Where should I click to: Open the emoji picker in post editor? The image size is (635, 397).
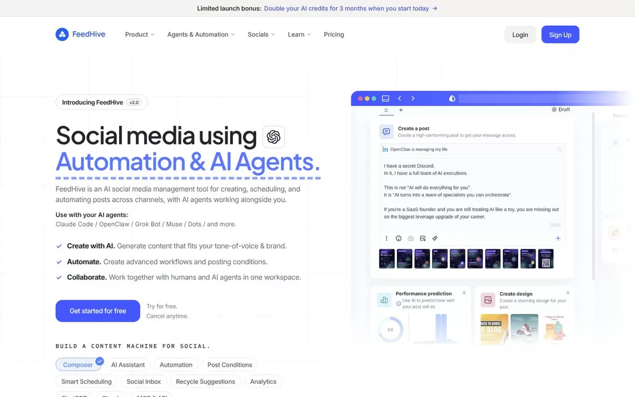click(398, 238)
